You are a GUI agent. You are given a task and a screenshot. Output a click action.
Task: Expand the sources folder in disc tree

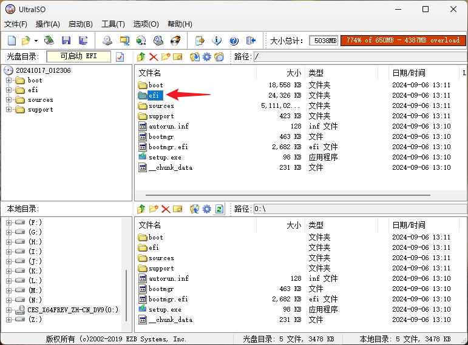(8, 100)
